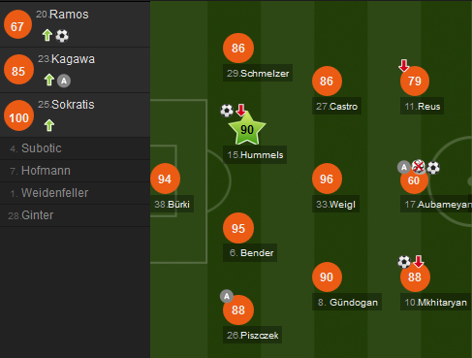This screenshot has height=358, width=472.
Task: Click Sokratis's 100 rating circle
Action: (x=18, y=115)
